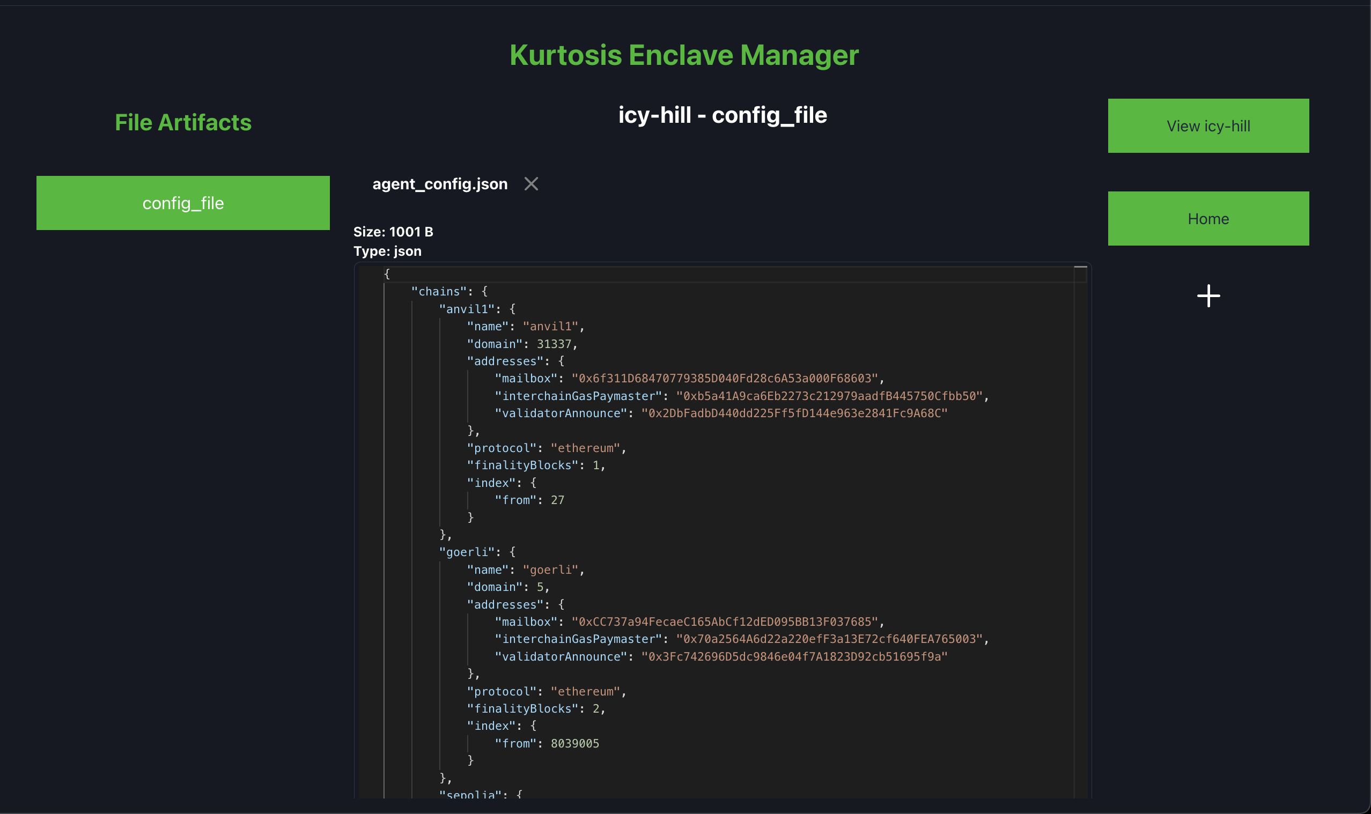Close the agent_config.json file tab
The height and width of the screenshot is (814, 1371).
(530, 184)
